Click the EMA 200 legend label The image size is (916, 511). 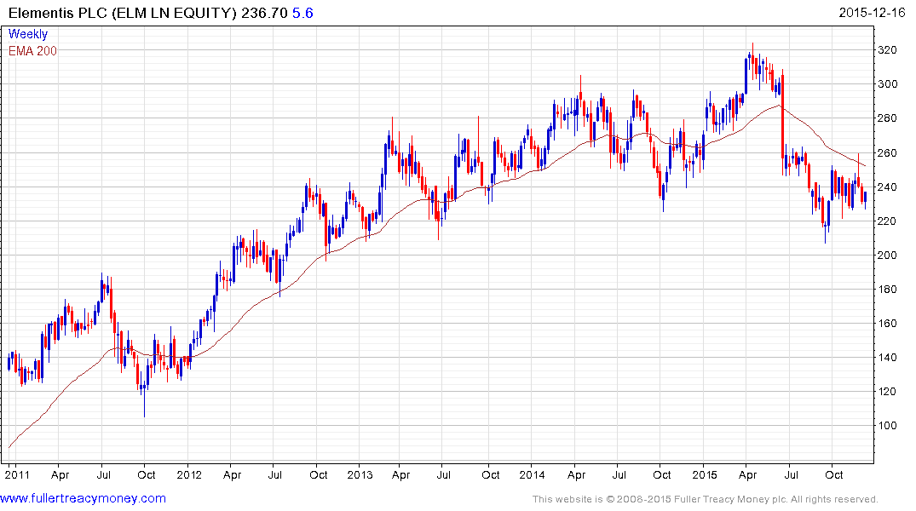pyautogui.click(x=32, y=51)
